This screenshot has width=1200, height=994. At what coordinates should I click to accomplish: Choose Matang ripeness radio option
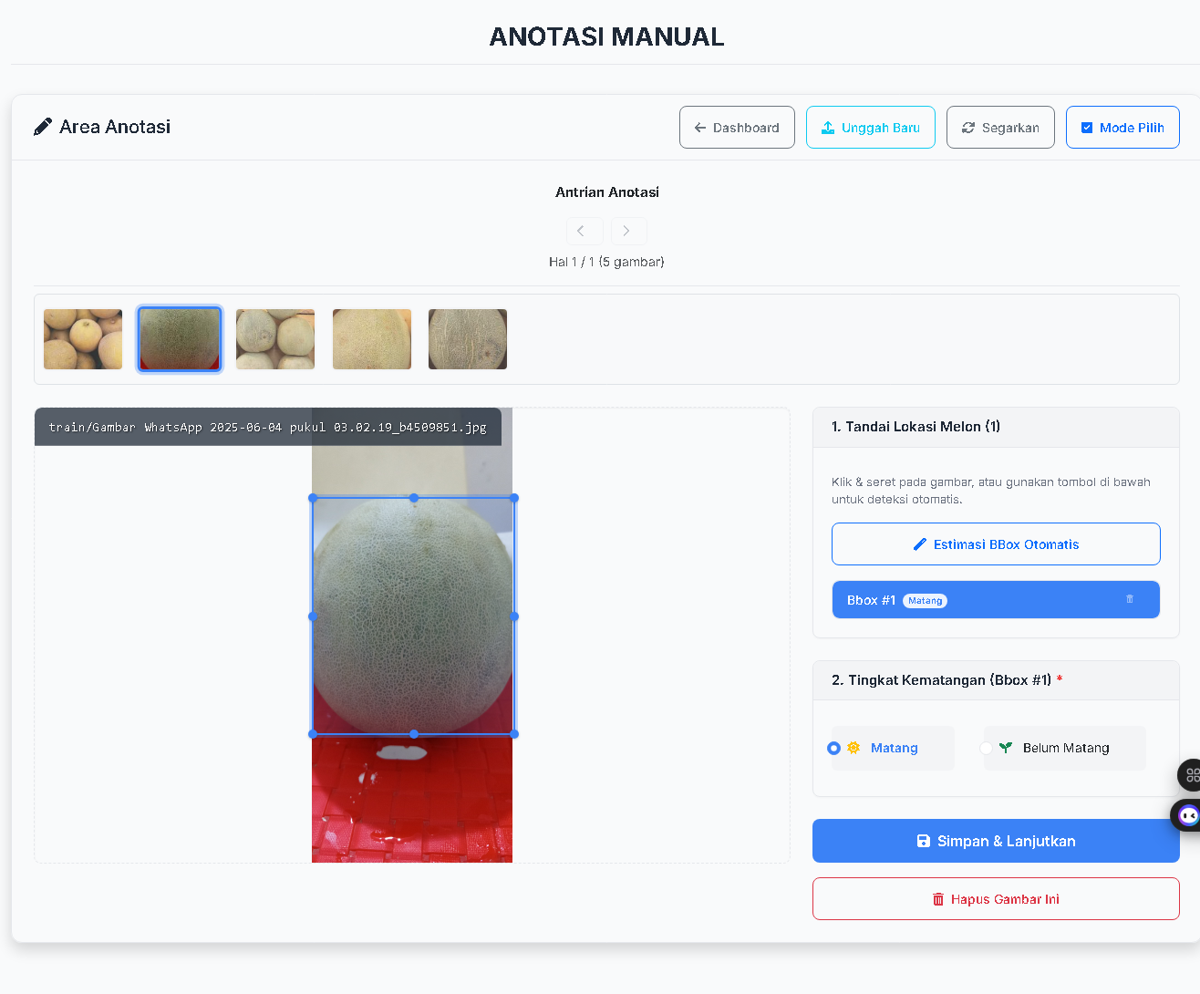[x=833, y=748]
